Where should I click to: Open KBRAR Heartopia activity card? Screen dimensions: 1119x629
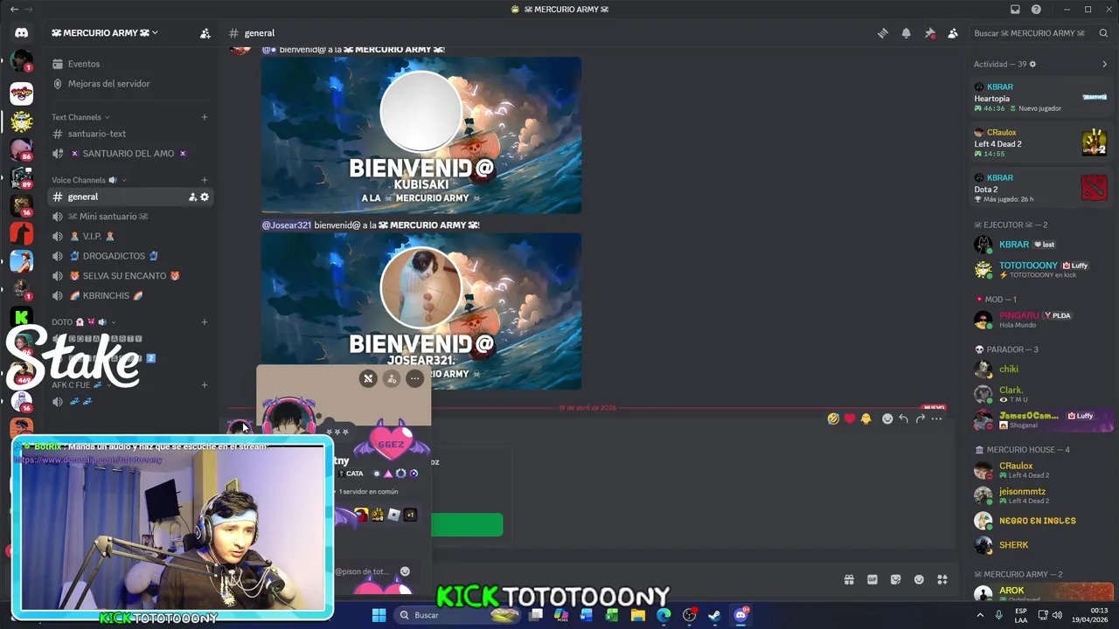(1040, 97)
